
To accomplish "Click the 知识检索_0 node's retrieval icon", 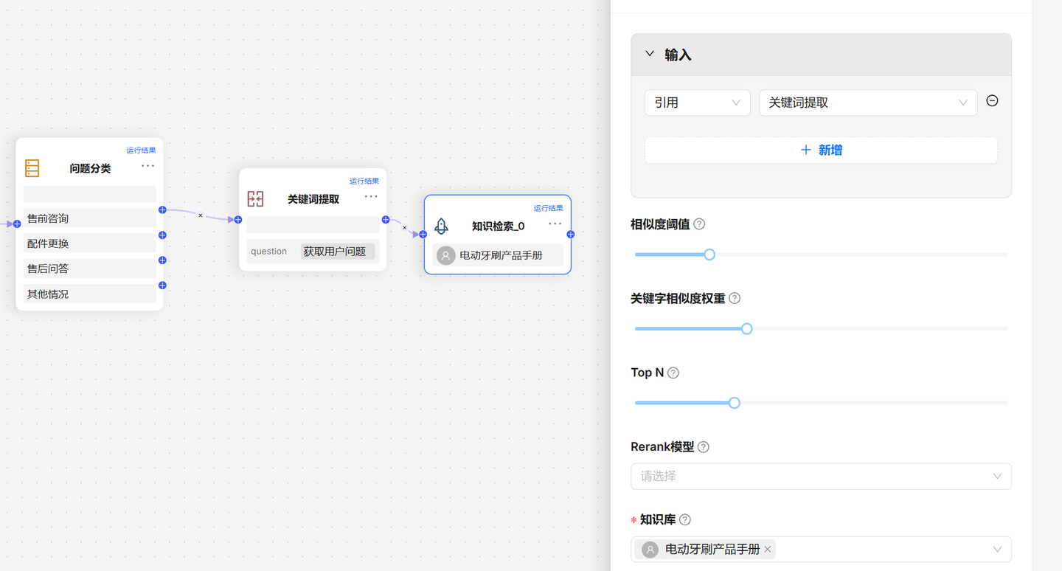I will pos(441,226).
